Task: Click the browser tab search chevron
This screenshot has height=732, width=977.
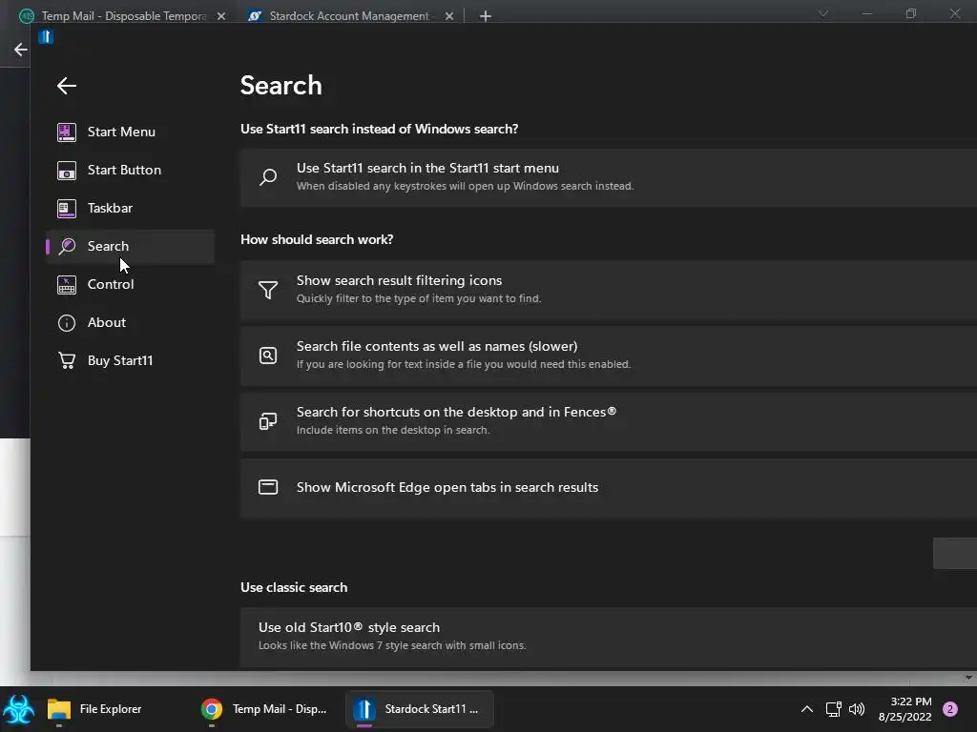Action: point(823,13)
